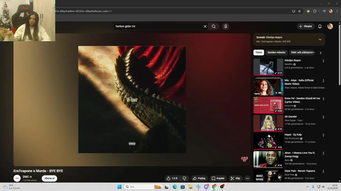Open Chrome three-dot menu

coord(337,11)
